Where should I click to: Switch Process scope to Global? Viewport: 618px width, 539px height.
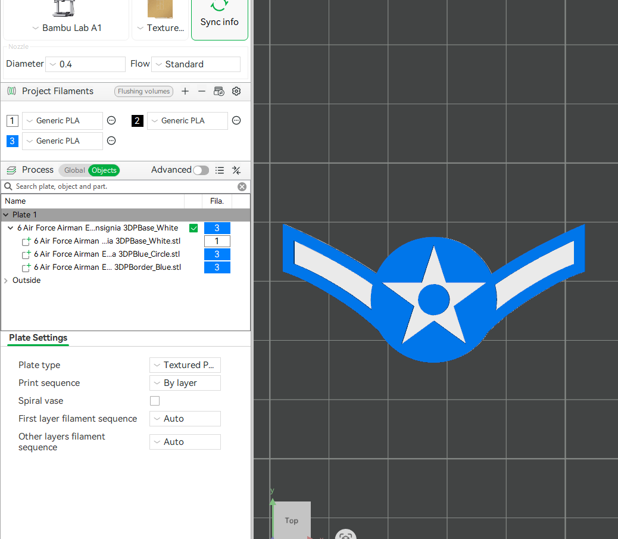point(74,170)
